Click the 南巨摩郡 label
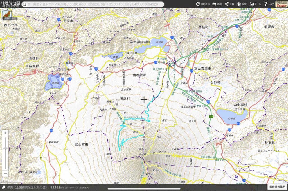 point(32,66)
